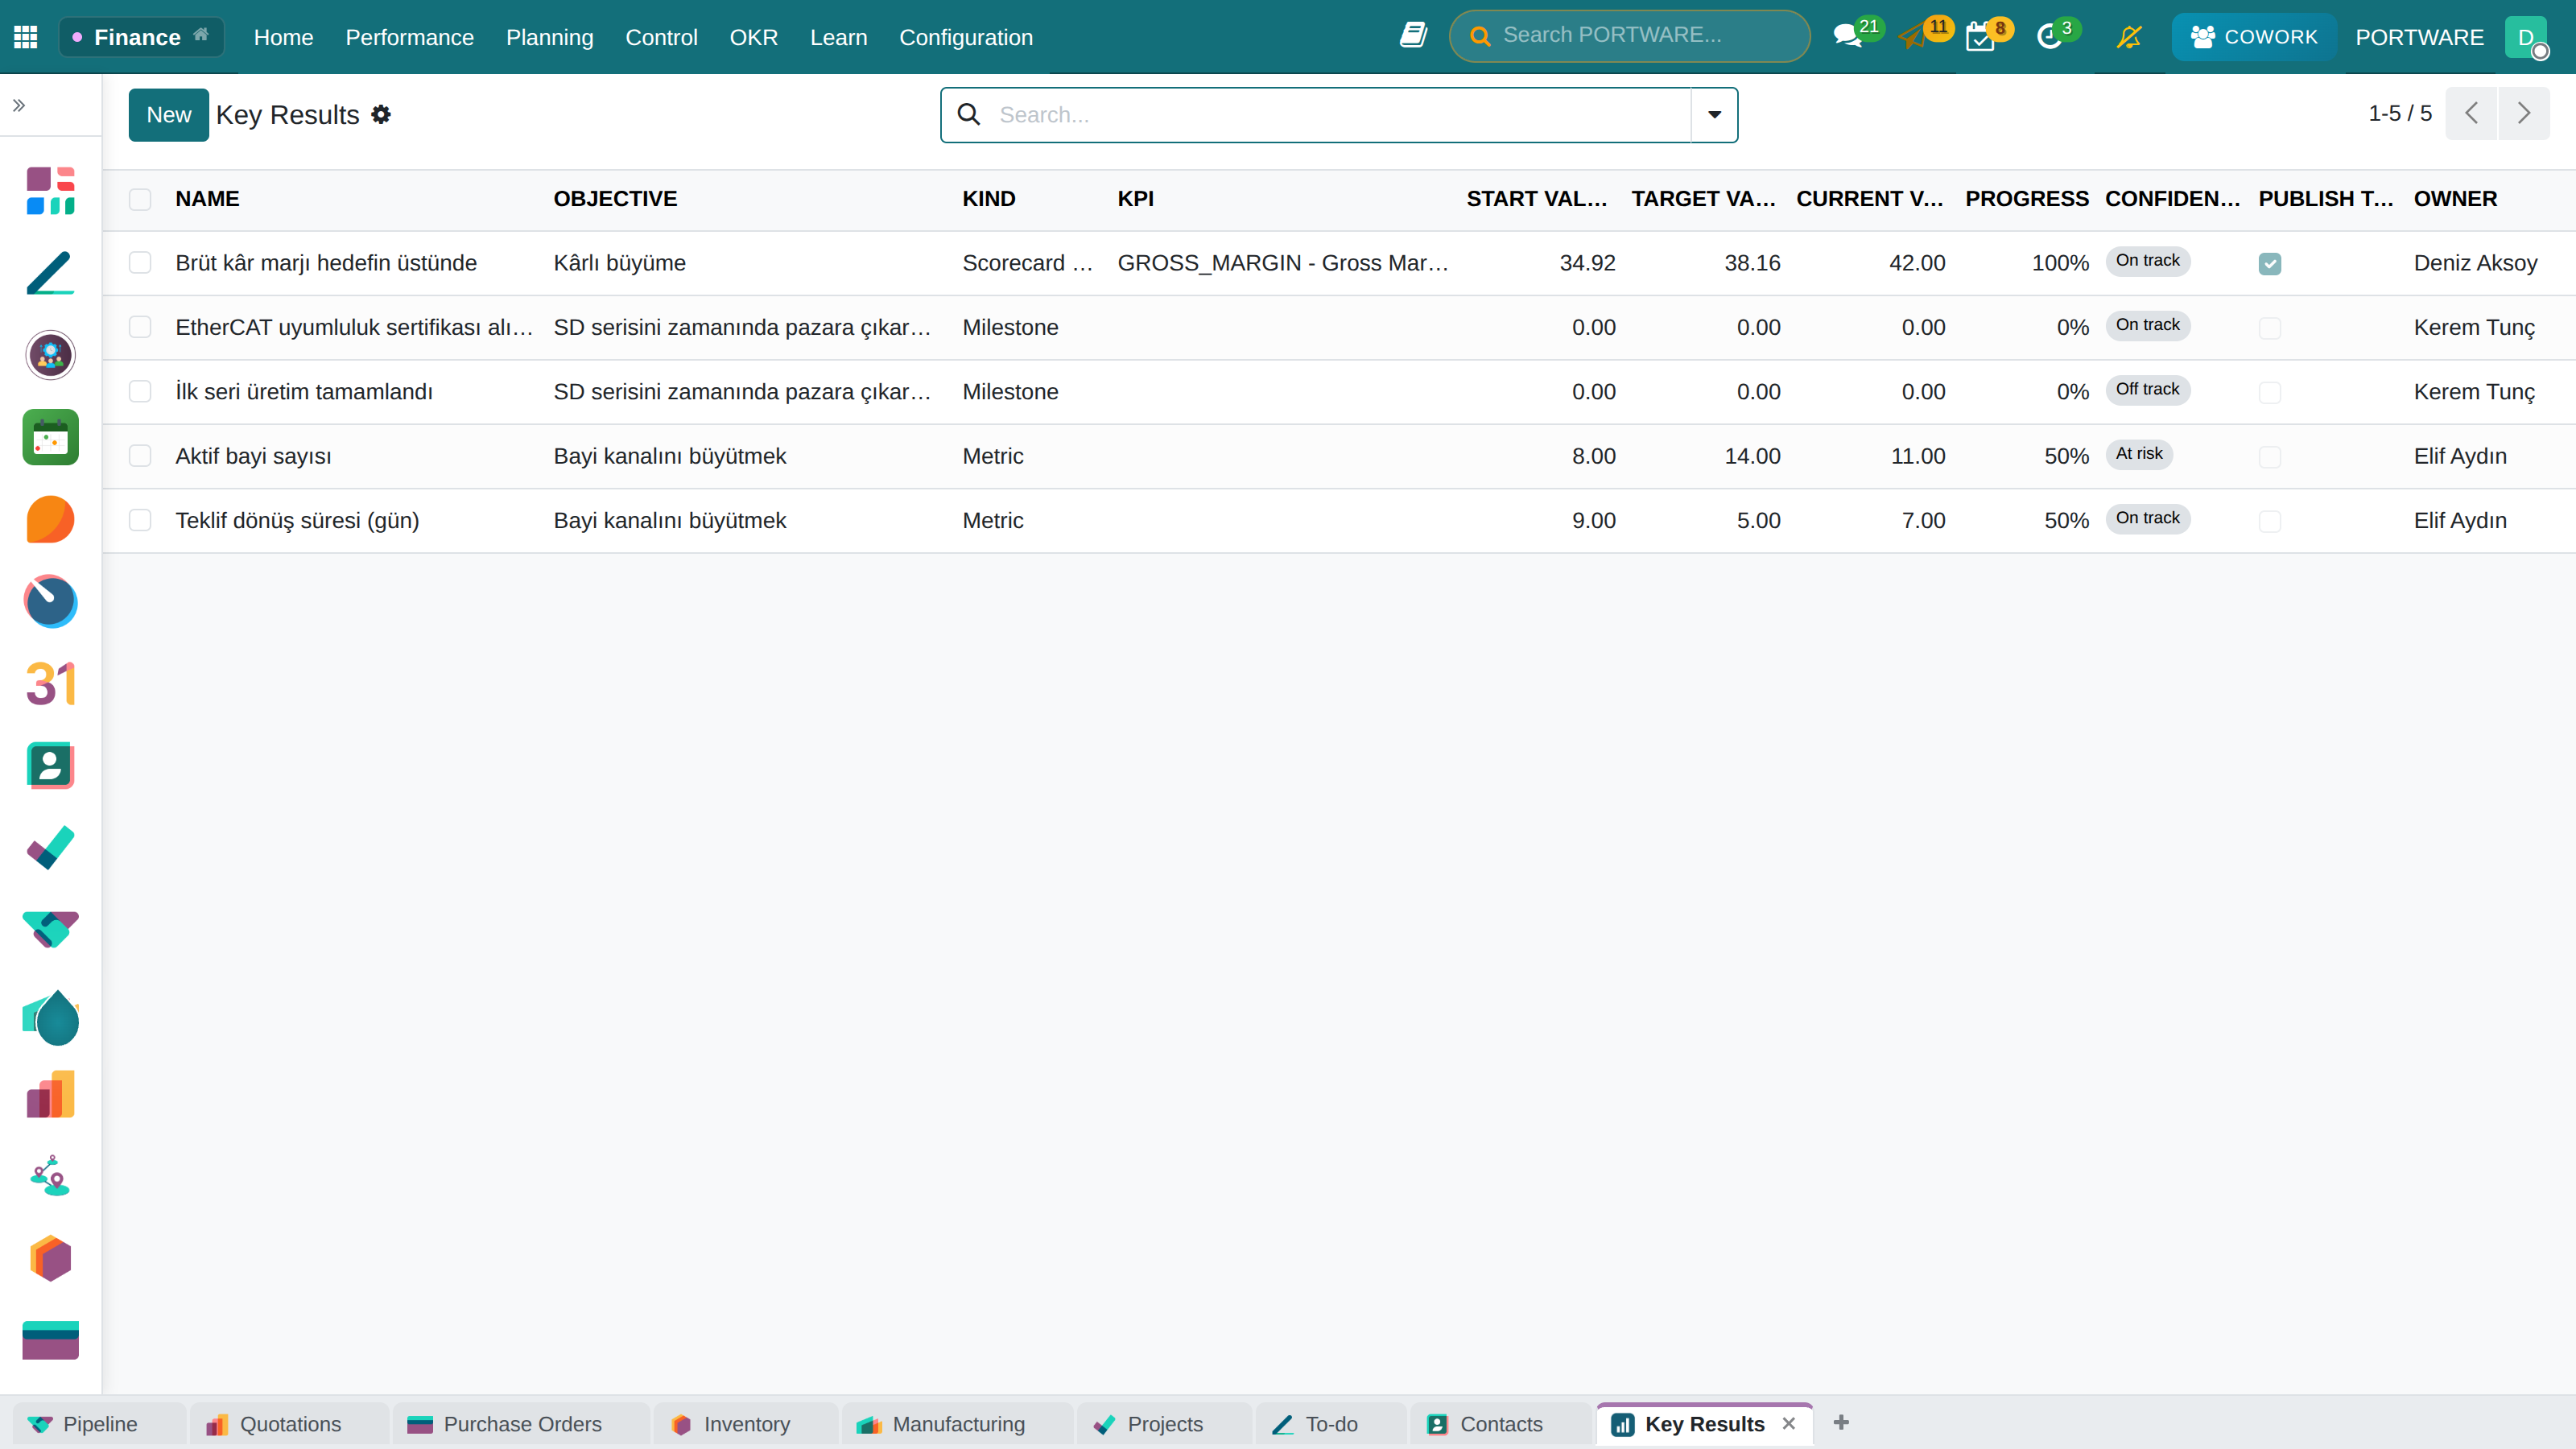
Task: Open the bar chart Sales app in sidebar
Action: pos(50,1094)
